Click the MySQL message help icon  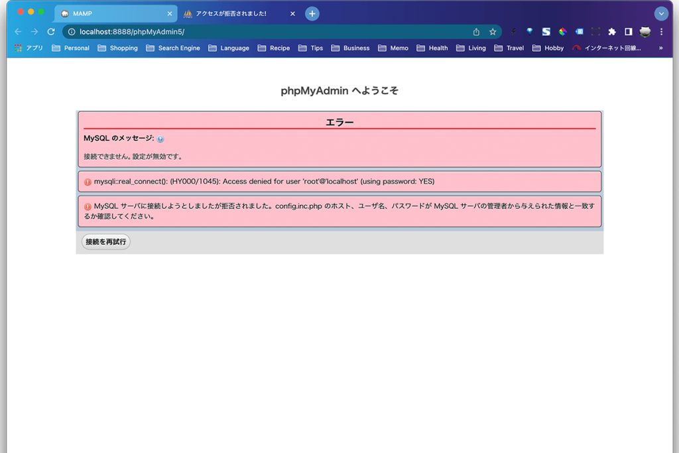coord(160,139)
